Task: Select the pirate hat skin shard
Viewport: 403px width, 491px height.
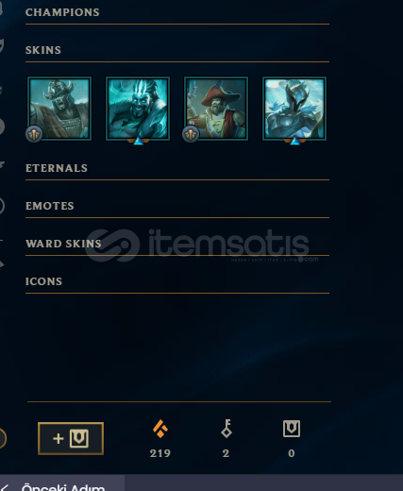Action: [216, 109]
